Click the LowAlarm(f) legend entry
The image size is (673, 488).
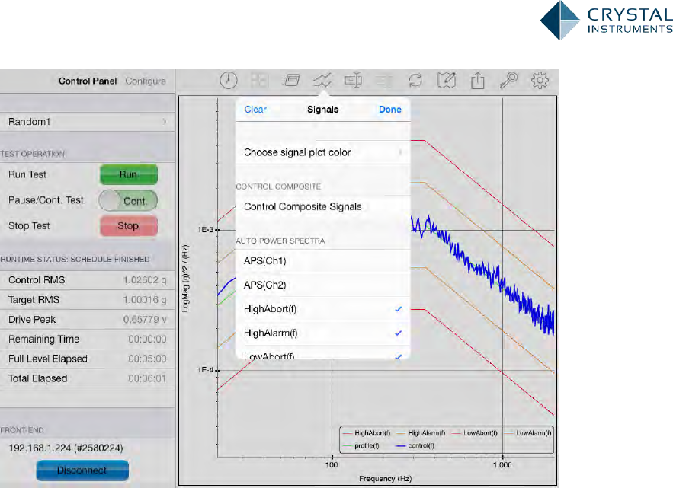(x=528, y=433)
